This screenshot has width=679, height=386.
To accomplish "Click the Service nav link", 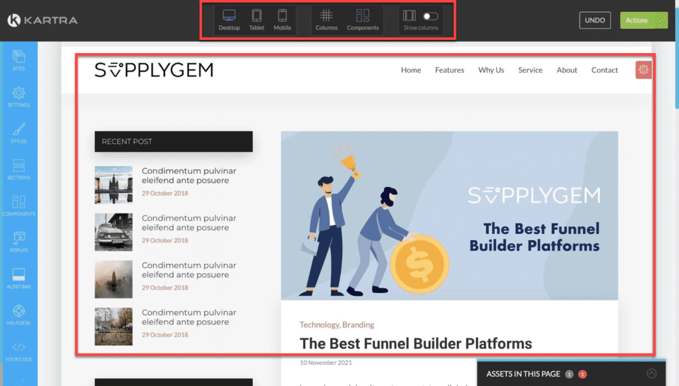I will 530,70.
